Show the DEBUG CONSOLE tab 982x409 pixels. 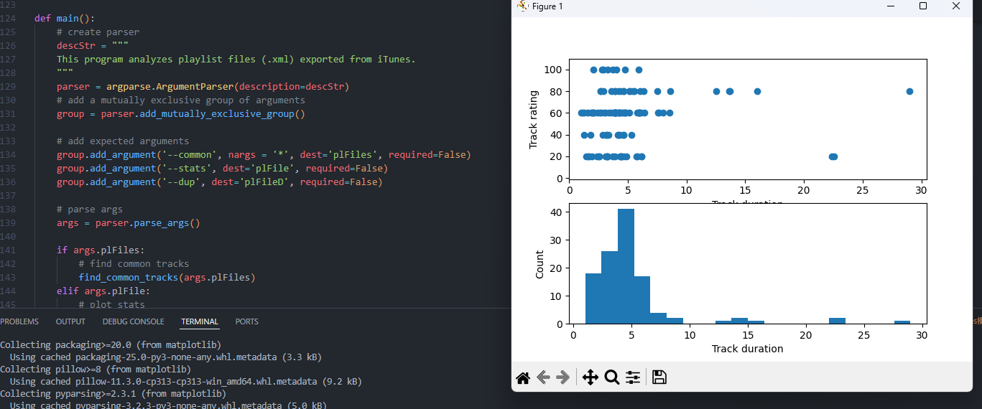click(133, 321)
